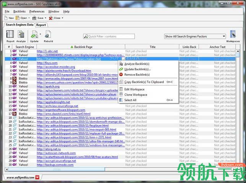The height and width of the screenshot is (183, 246).
Task: Open the http://apatch.org link
Action: pos(48,86)
